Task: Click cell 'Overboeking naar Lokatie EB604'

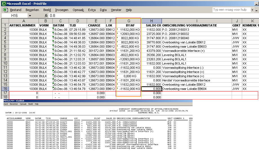Action: 197,89
